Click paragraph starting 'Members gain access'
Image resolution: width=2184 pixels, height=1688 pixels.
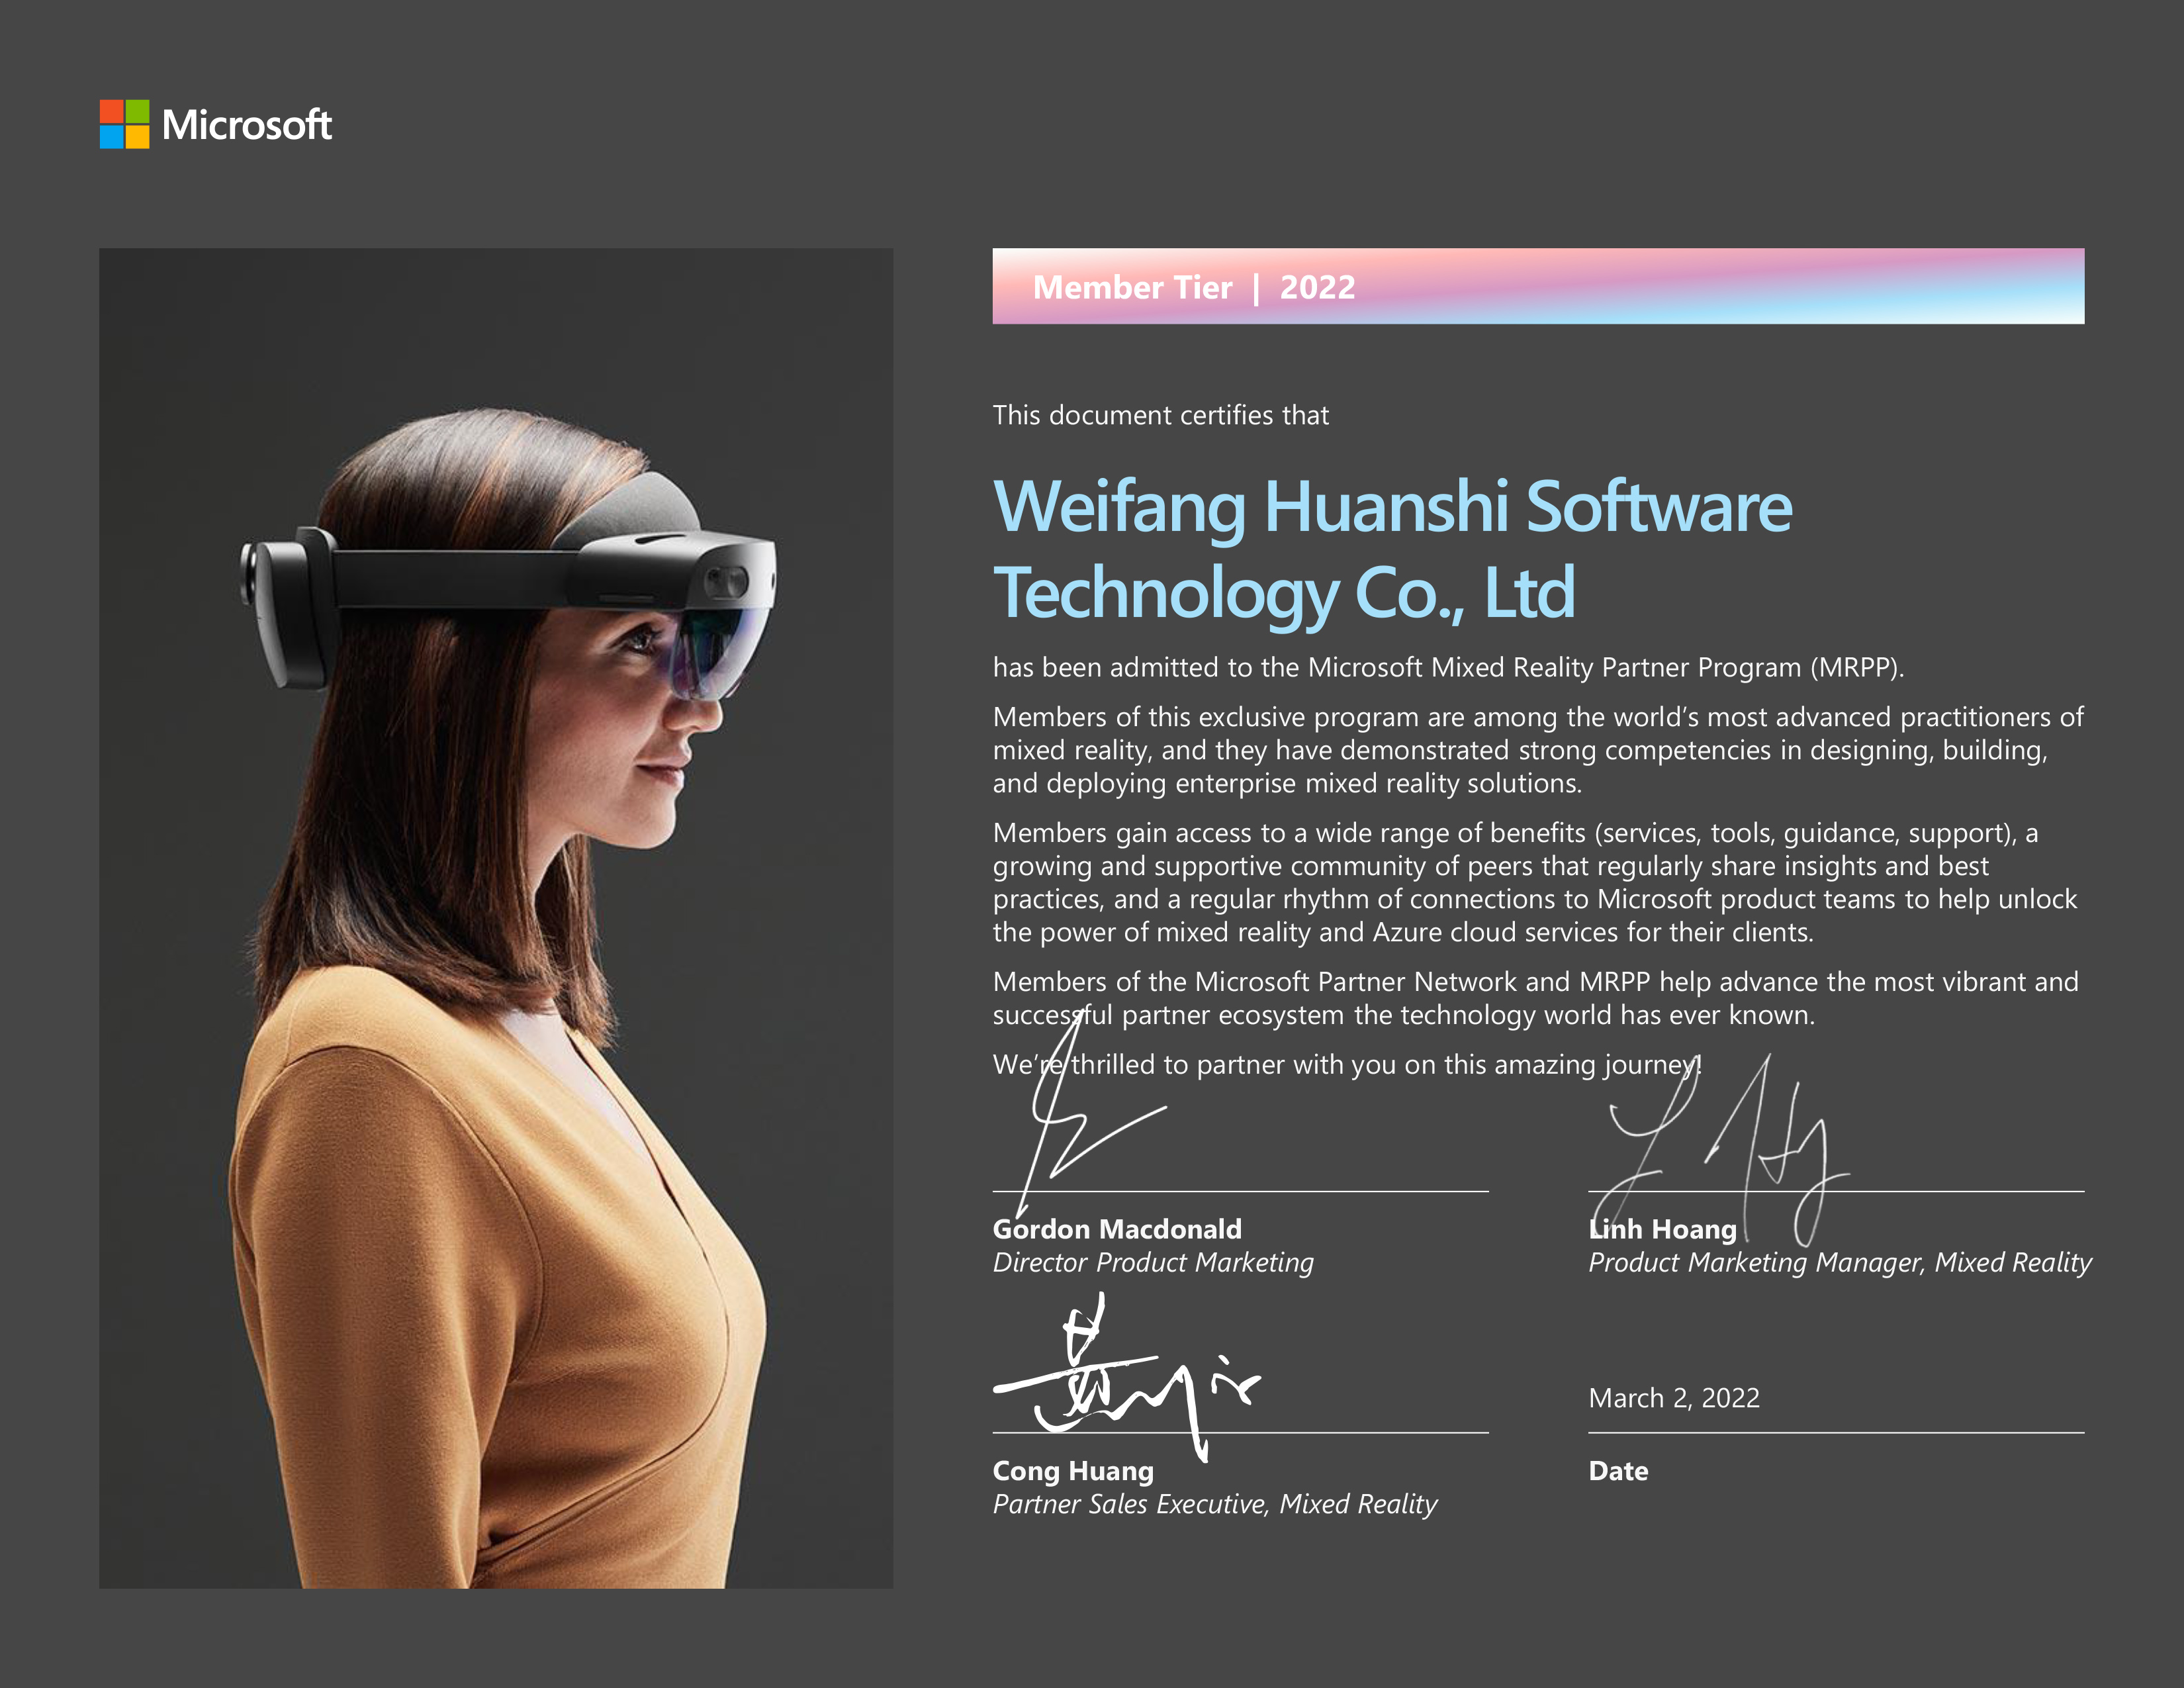click(x=1535, y=882)
